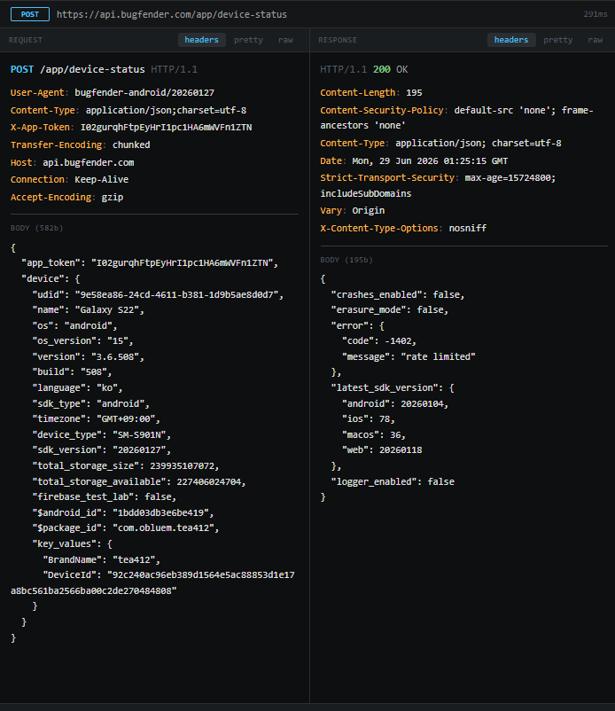Click the "$android_id" value
The height and width of the screenshot is (711, 615).
pyautogui.click(x=160, y=512)
